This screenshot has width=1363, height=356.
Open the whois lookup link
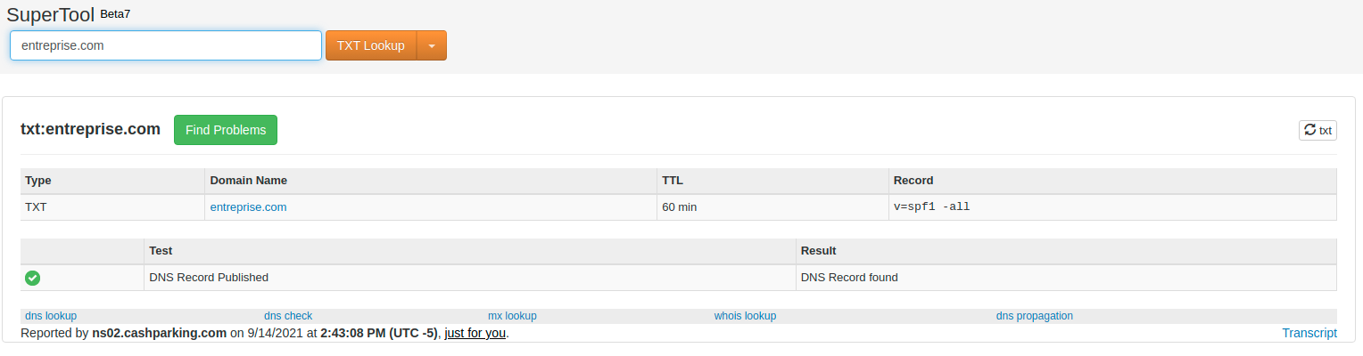(x=745, y=316)
